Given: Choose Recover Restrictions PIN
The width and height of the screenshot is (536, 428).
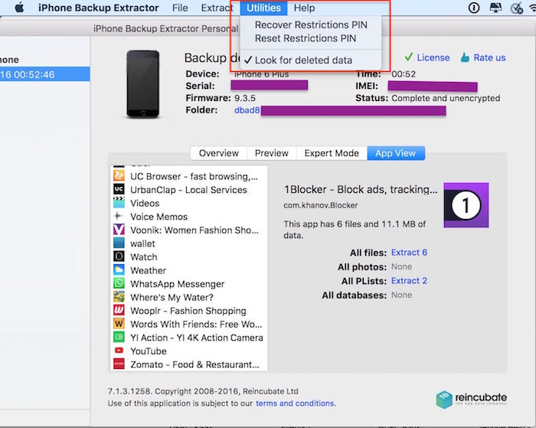Looking at the screenshot, I should click(x=311, y=25).
